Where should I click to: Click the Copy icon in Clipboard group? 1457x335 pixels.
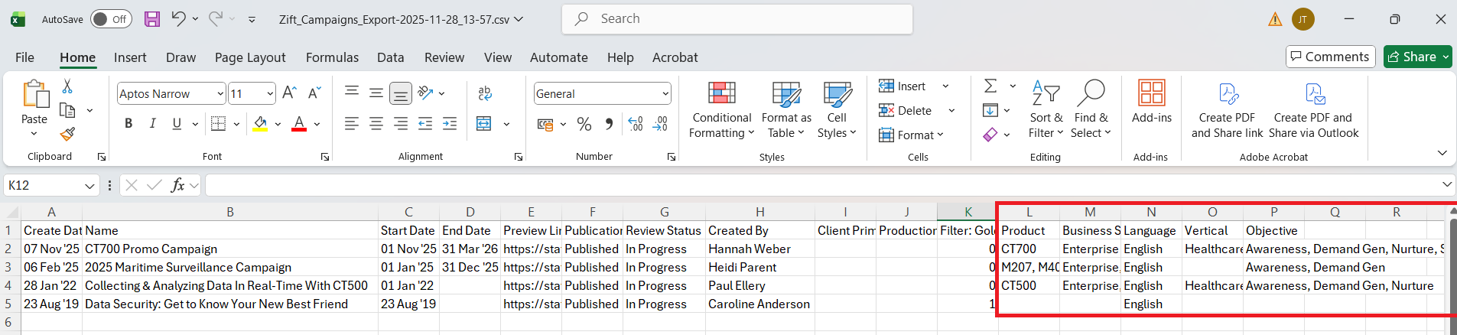tap(67, 110)
